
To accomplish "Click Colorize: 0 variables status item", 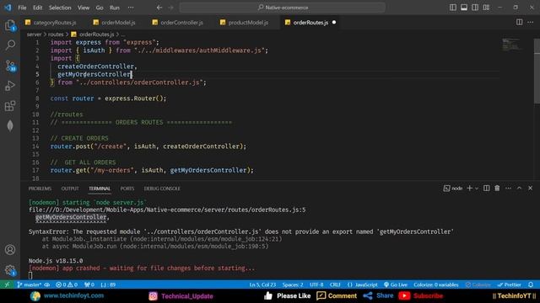I will pyautogui.click(x=436, y=284).
